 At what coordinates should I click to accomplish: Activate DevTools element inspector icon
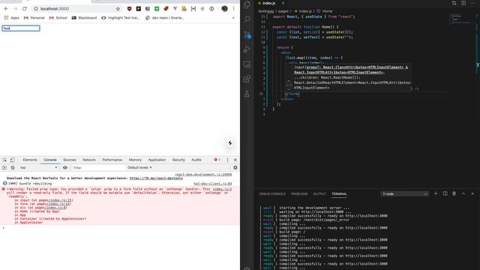[5, 160]
